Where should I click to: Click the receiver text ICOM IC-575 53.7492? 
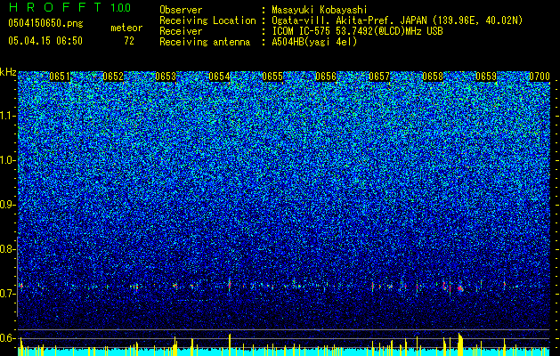click(323, 31)
